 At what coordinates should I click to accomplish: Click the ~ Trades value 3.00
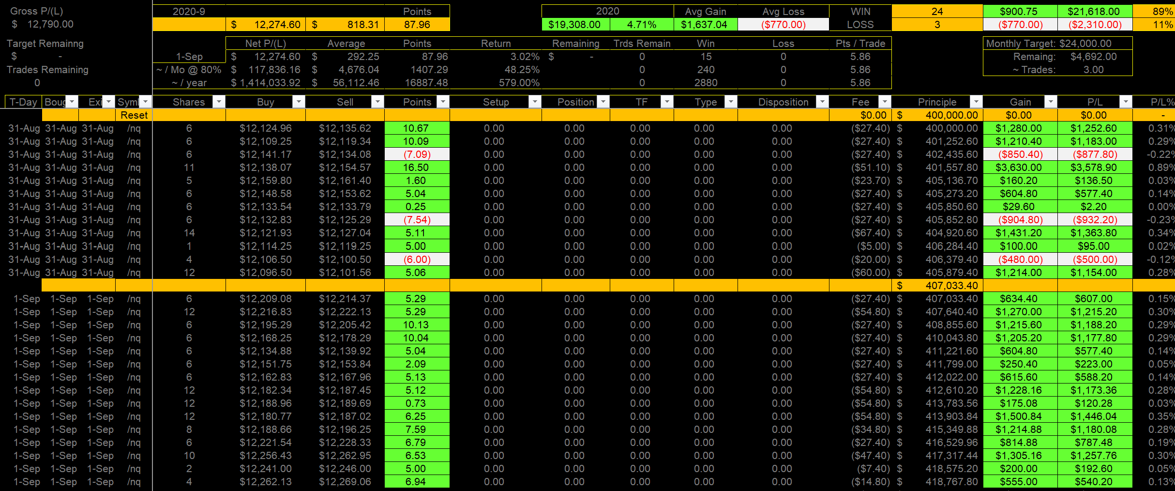click(1094, 70)
